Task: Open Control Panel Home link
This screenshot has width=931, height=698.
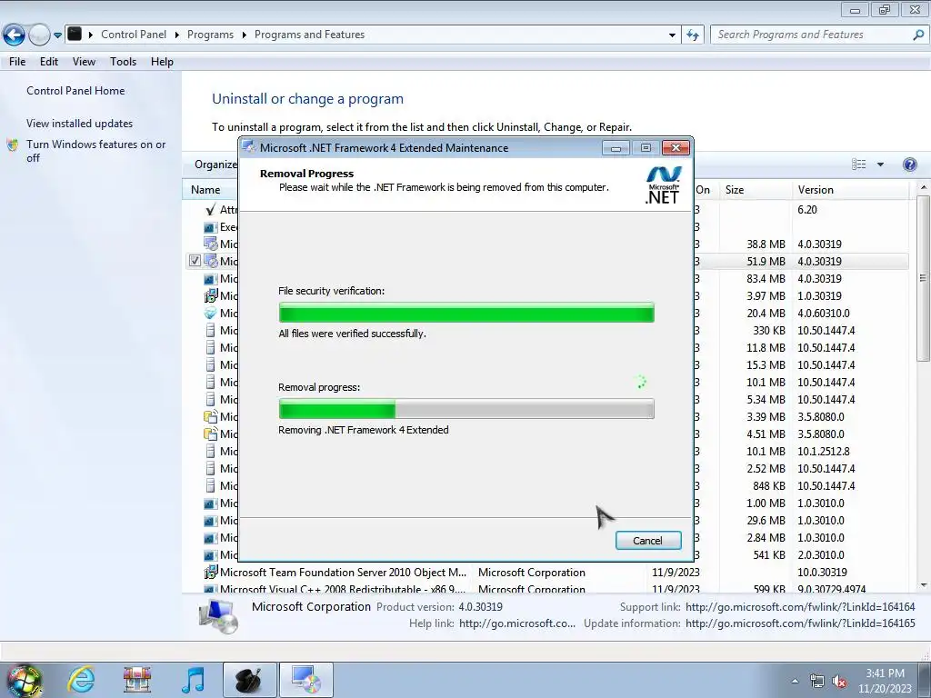Action: (75, 91)
